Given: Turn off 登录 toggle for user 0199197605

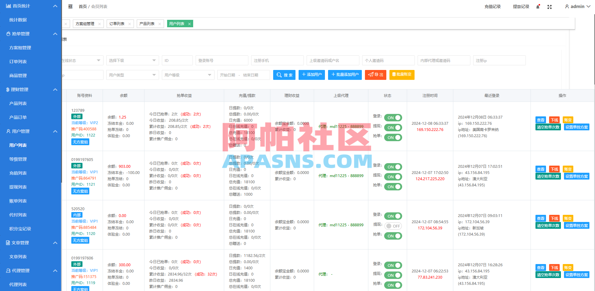Looking at the screenshot, I should point(393,167).
